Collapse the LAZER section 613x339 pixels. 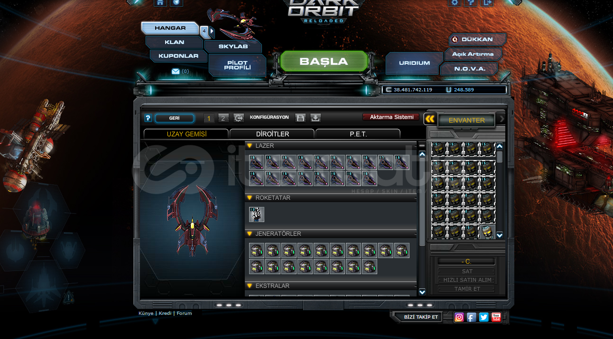click(250, 146)
